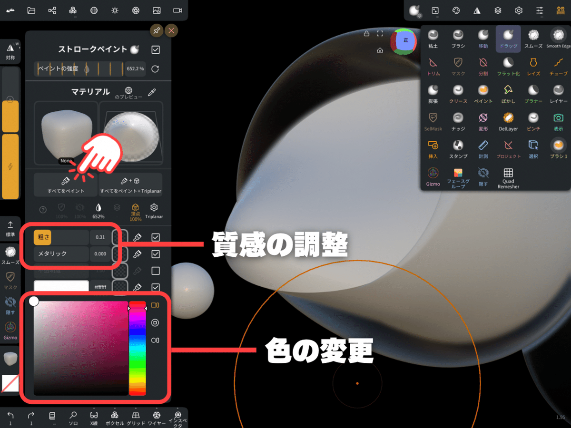Select the ブラシ 1 custom brush
This screenshot has width=571, height=428.
pyautogui.click(x=558, y=149)
